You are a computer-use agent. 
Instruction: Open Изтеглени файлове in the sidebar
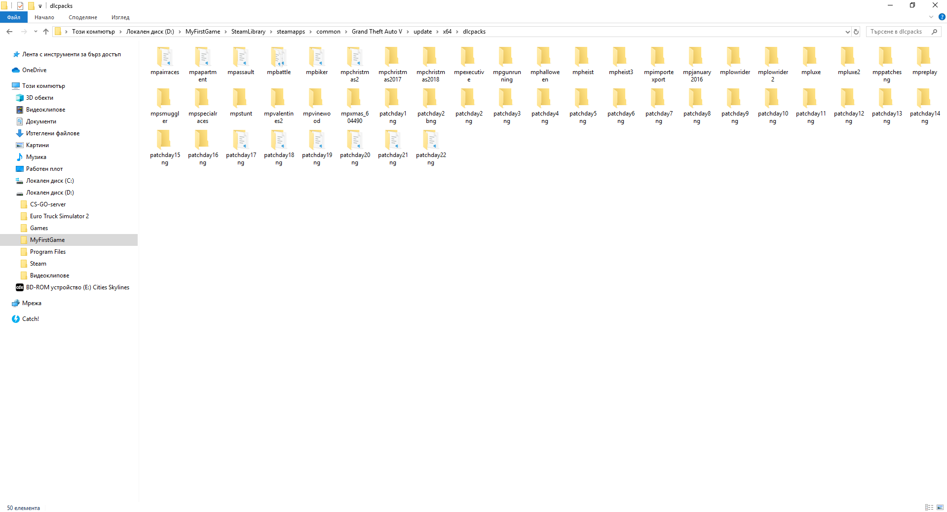point(53,133)
